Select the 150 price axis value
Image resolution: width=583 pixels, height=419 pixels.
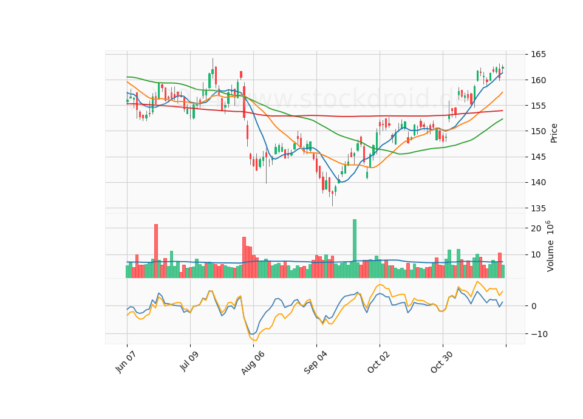538,131
